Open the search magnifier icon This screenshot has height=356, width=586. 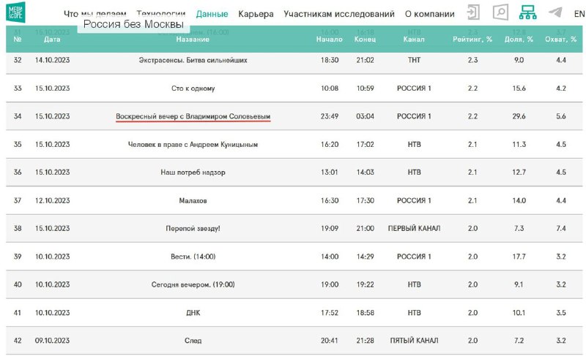pos(500,12)
